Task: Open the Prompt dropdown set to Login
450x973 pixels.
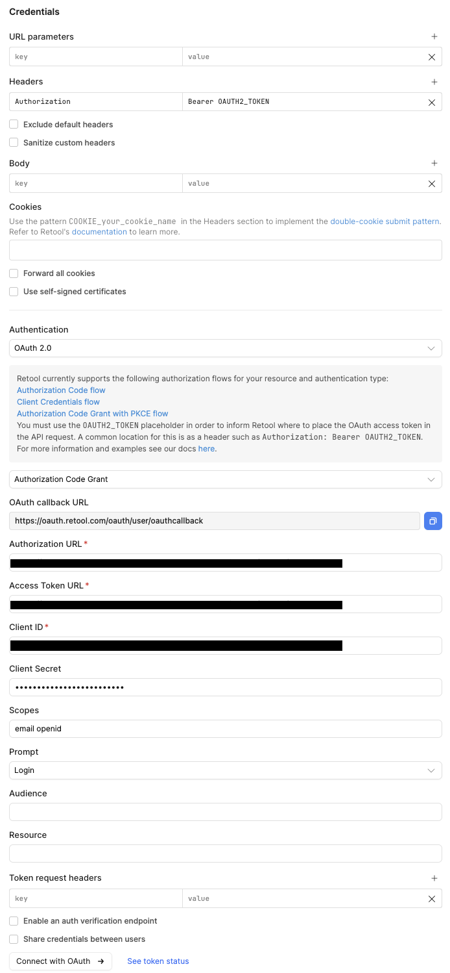Action: click(225, 770)
